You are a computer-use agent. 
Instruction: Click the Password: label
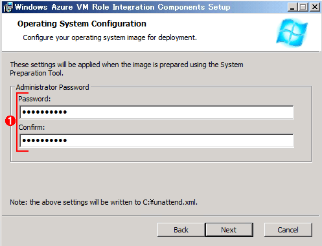(x=34, y=99)
